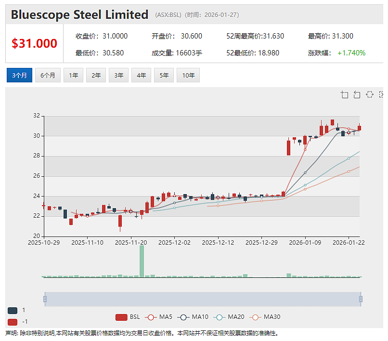
Task: Switch to the 2年 time range
Action: [x=96, y=75]
